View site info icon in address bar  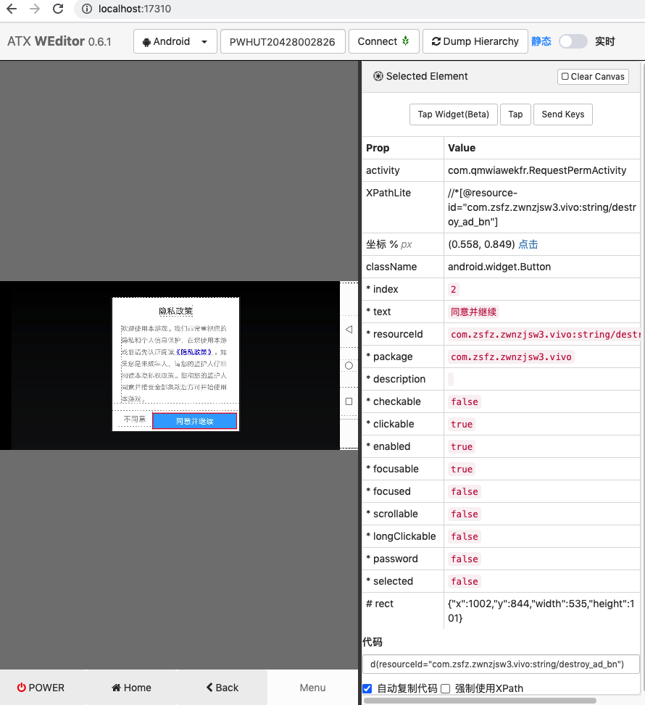pos(87,9)
